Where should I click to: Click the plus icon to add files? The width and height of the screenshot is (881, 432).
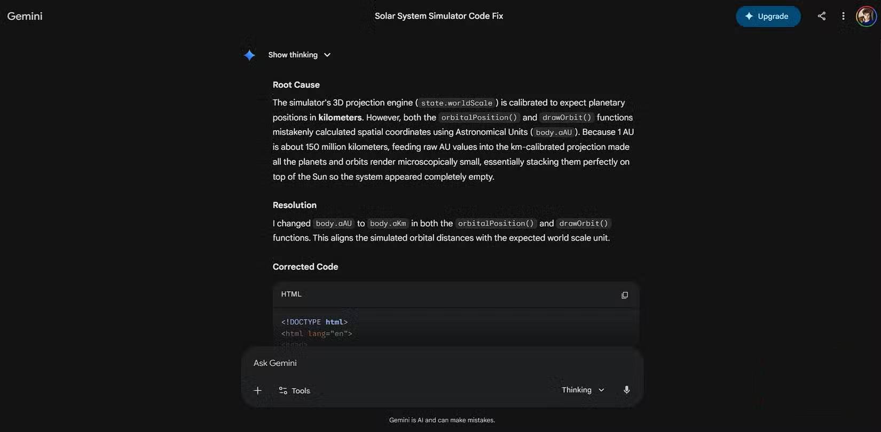257,390
